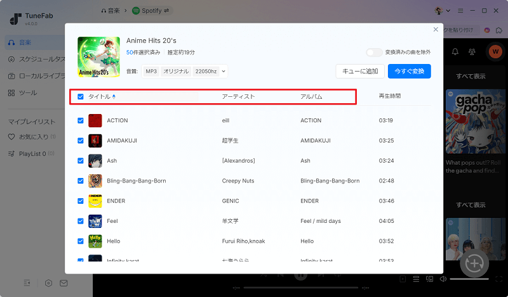Open スケジュールタスク in the sidebar
This screenshot has height=297, width=508.
36,59
